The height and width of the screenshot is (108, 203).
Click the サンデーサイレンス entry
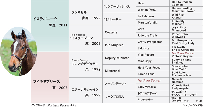click(x=119, y=6)
